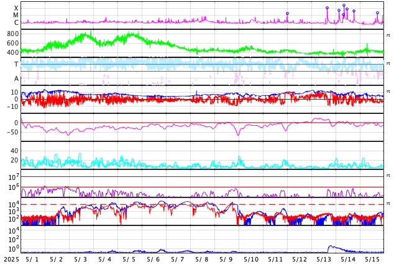Select the 10^3 axis label
The image size is (394, 264).
click(14, 212)
